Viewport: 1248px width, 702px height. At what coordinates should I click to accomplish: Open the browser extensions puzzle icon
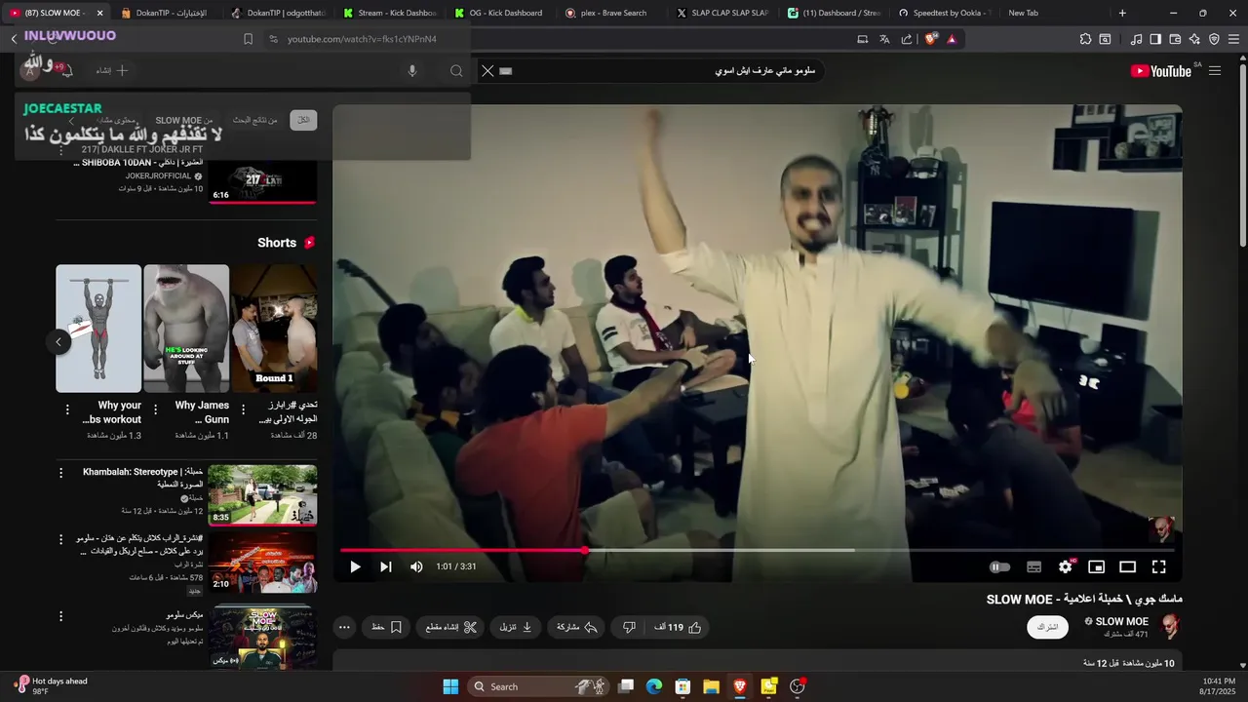coord(1085,39)
